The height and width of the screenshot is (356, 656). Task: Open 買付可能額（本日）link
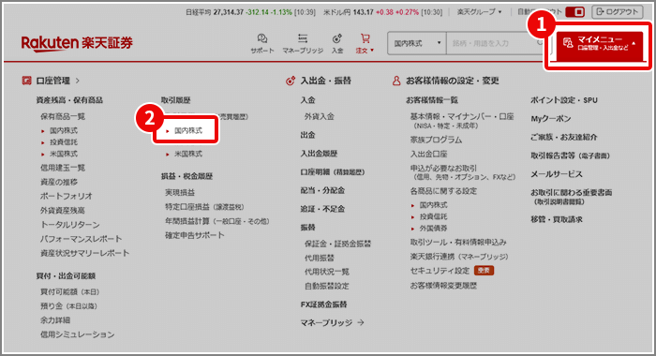coord(70,292)
